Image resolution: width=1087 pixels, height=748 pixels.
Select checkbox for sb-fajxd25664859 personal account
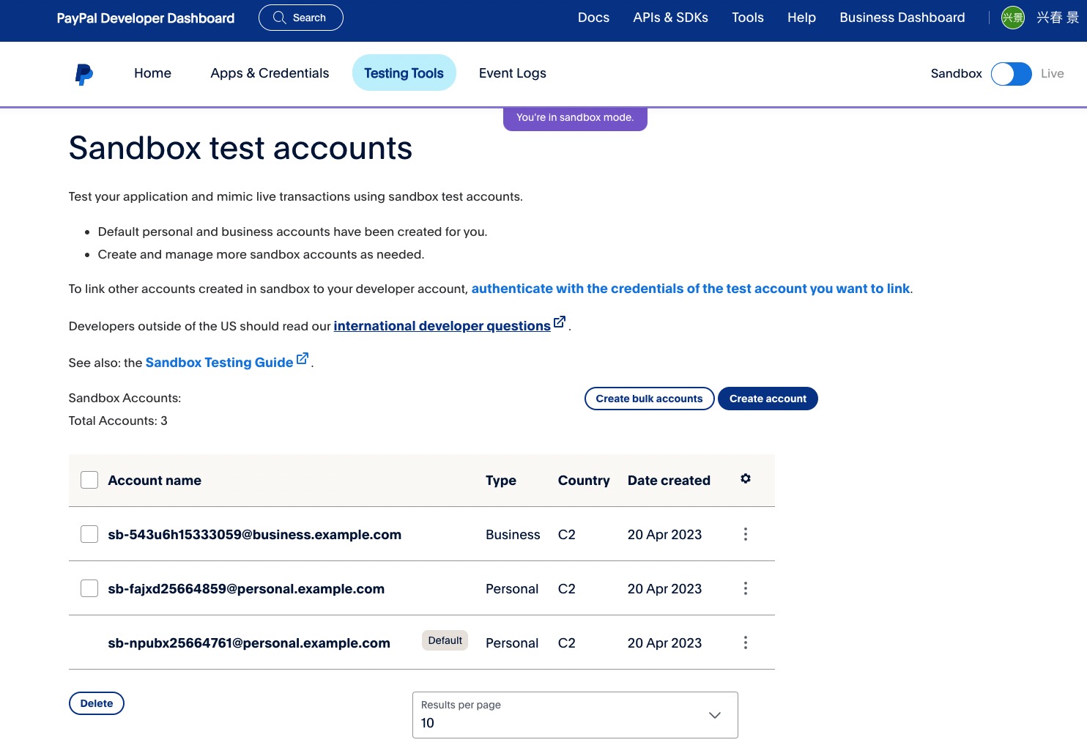tap(89, 588)
